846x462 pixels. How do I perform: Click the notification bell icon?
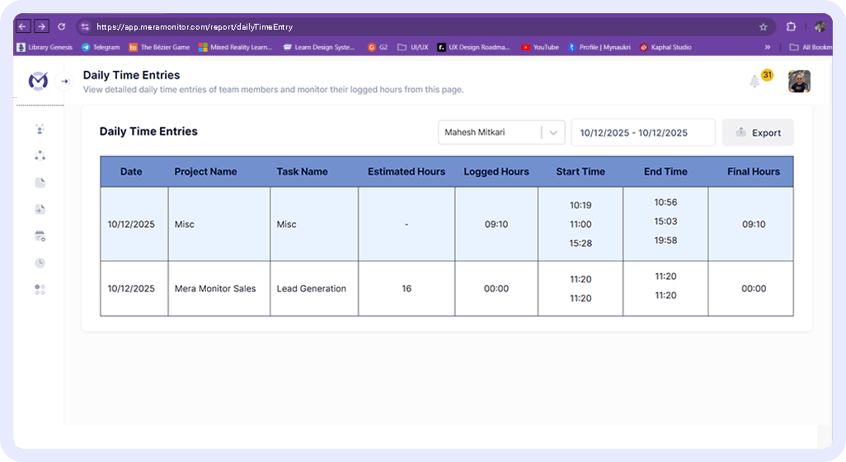coord(754,81)
